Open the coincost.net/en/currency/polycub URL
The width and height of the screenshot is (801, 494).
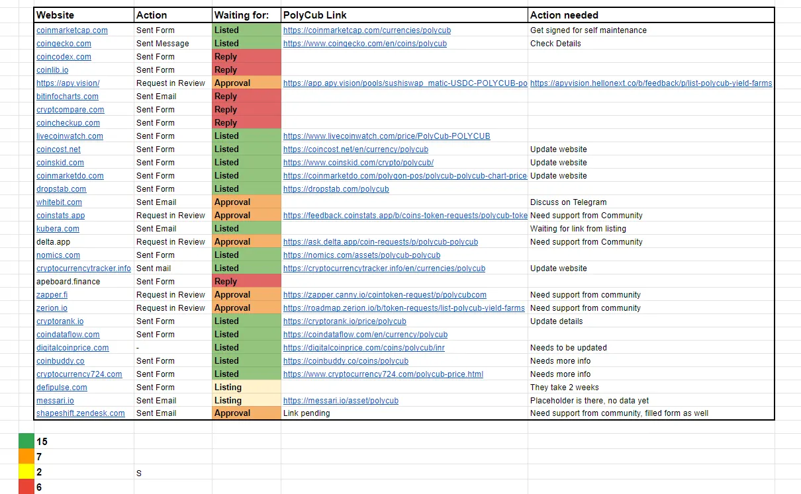[x=355, y=149]
